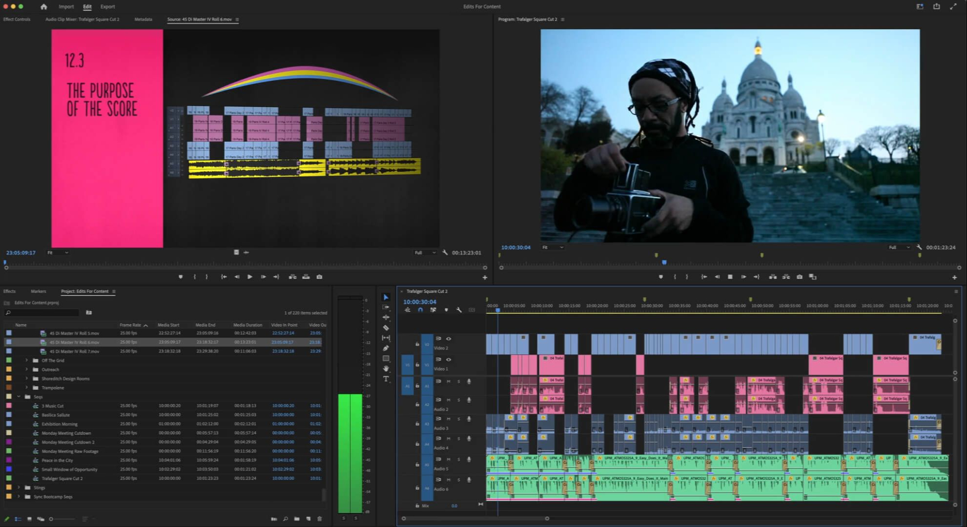
Task: Solo the Audio 5 track
Action: pyautogui.click(x=458, y=459)
